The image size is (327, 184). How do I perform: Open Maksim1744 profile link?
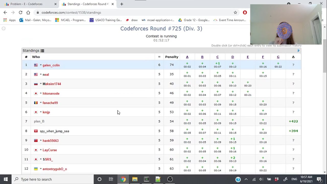[x=52, y=84]
